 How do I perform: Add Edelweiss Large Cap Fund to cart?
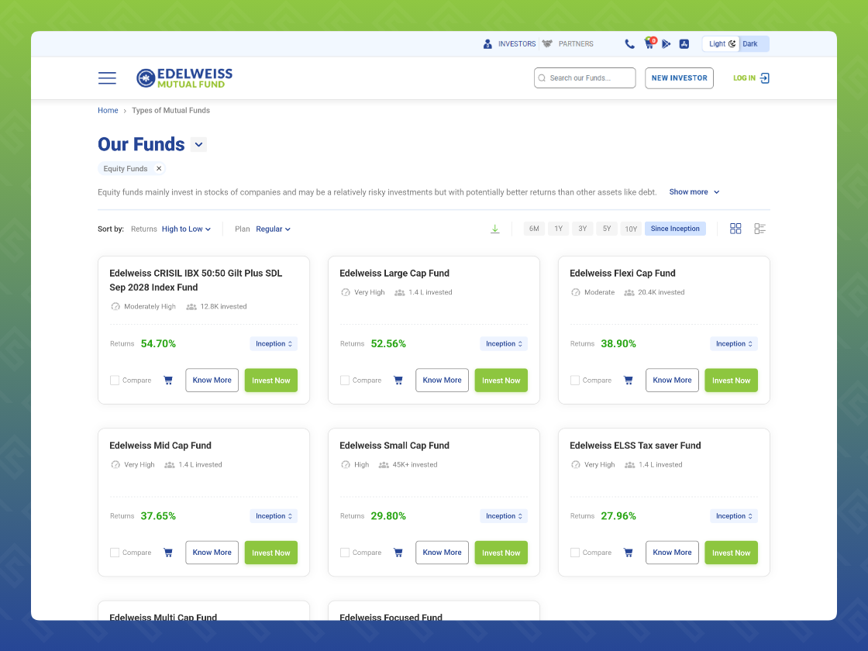398,381
